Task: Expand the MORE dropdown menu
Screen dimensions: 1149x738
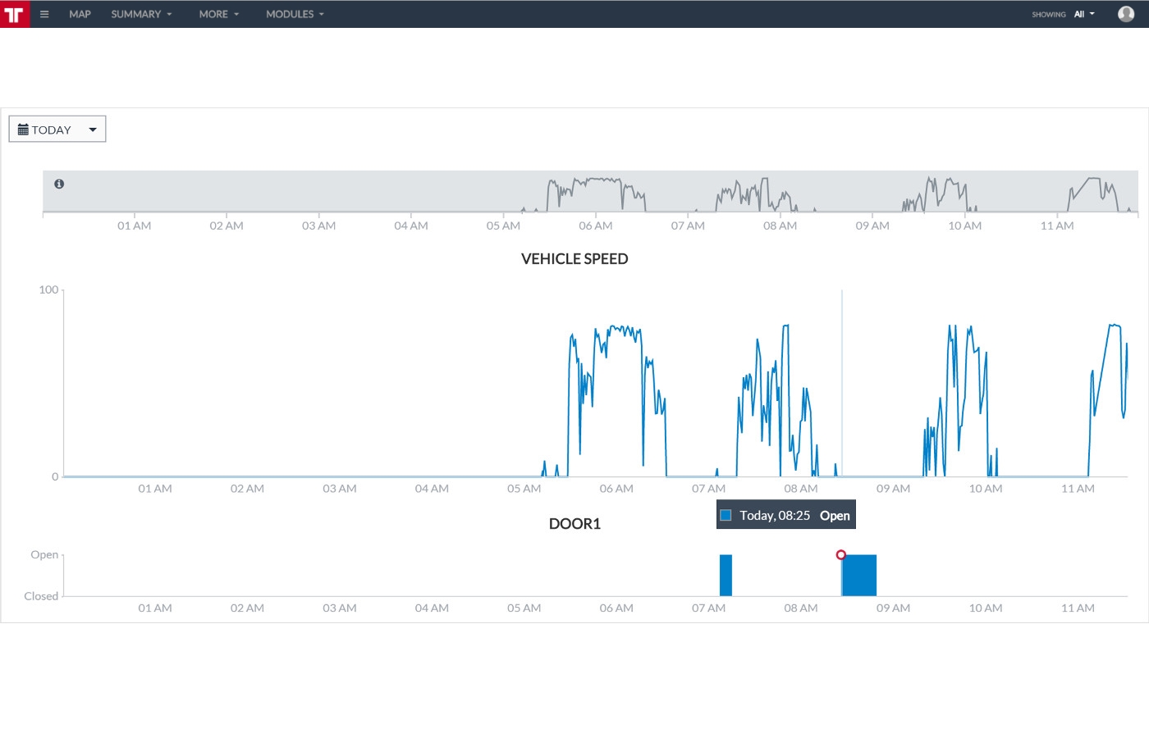Action: (218, 14)
